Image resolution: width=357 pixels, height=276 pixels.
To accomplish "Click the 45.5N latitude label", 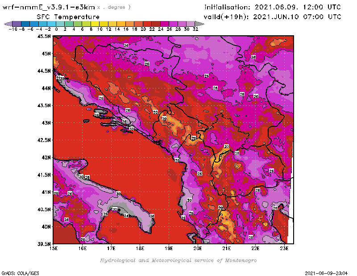I will click(x=44, y=36).
